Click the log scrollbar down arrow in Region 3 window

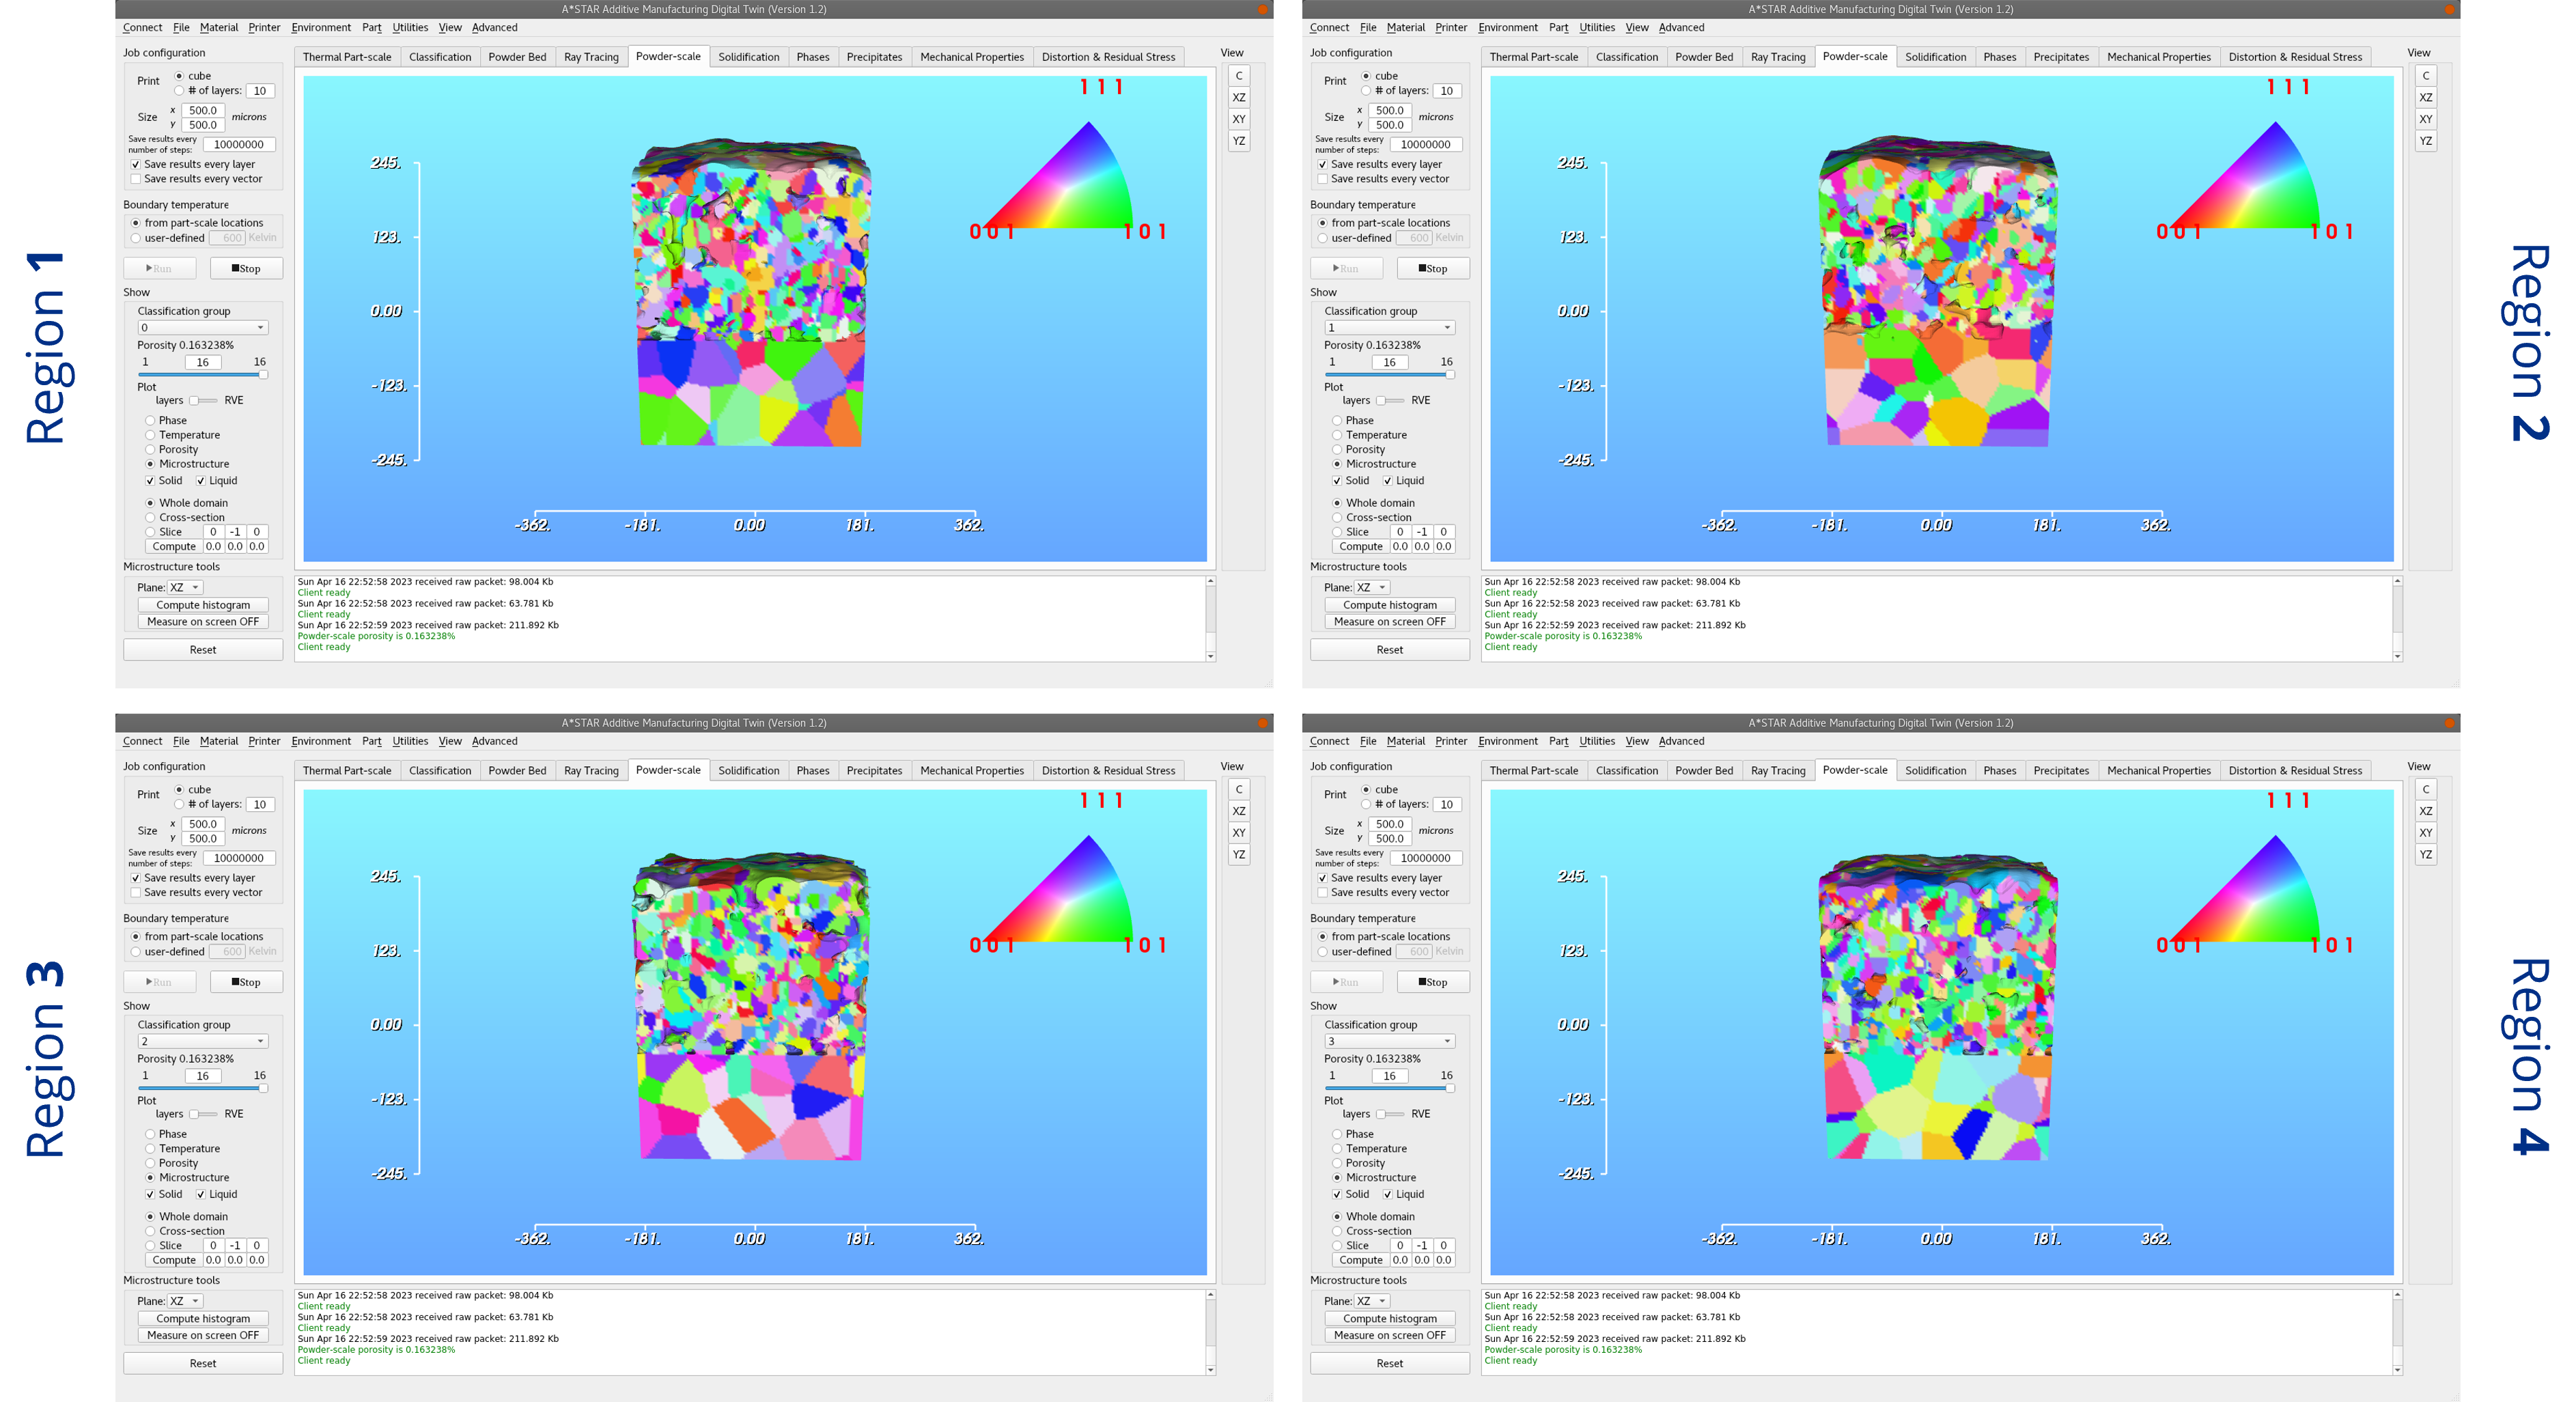pos(1210,1371)
